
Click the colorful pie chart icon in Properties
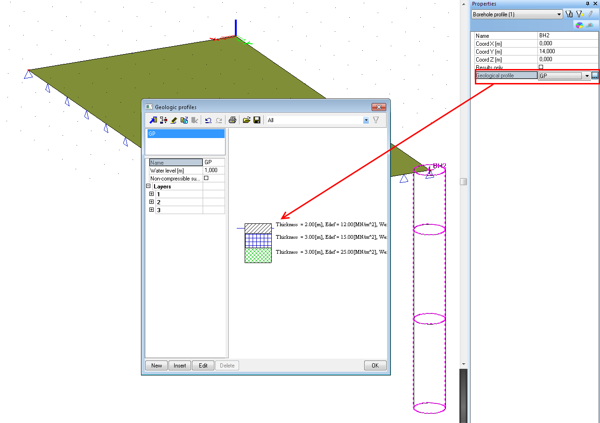point(579,26)
